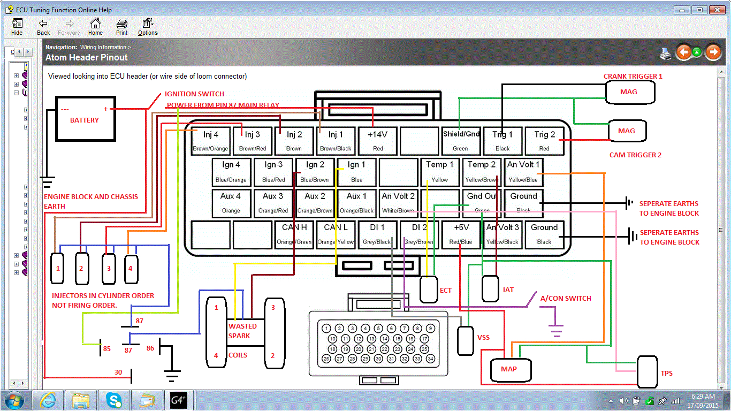Viewport: 731px width, 411px height.
Task: Collapse the open book with the minus box
Action: (17, 93)
